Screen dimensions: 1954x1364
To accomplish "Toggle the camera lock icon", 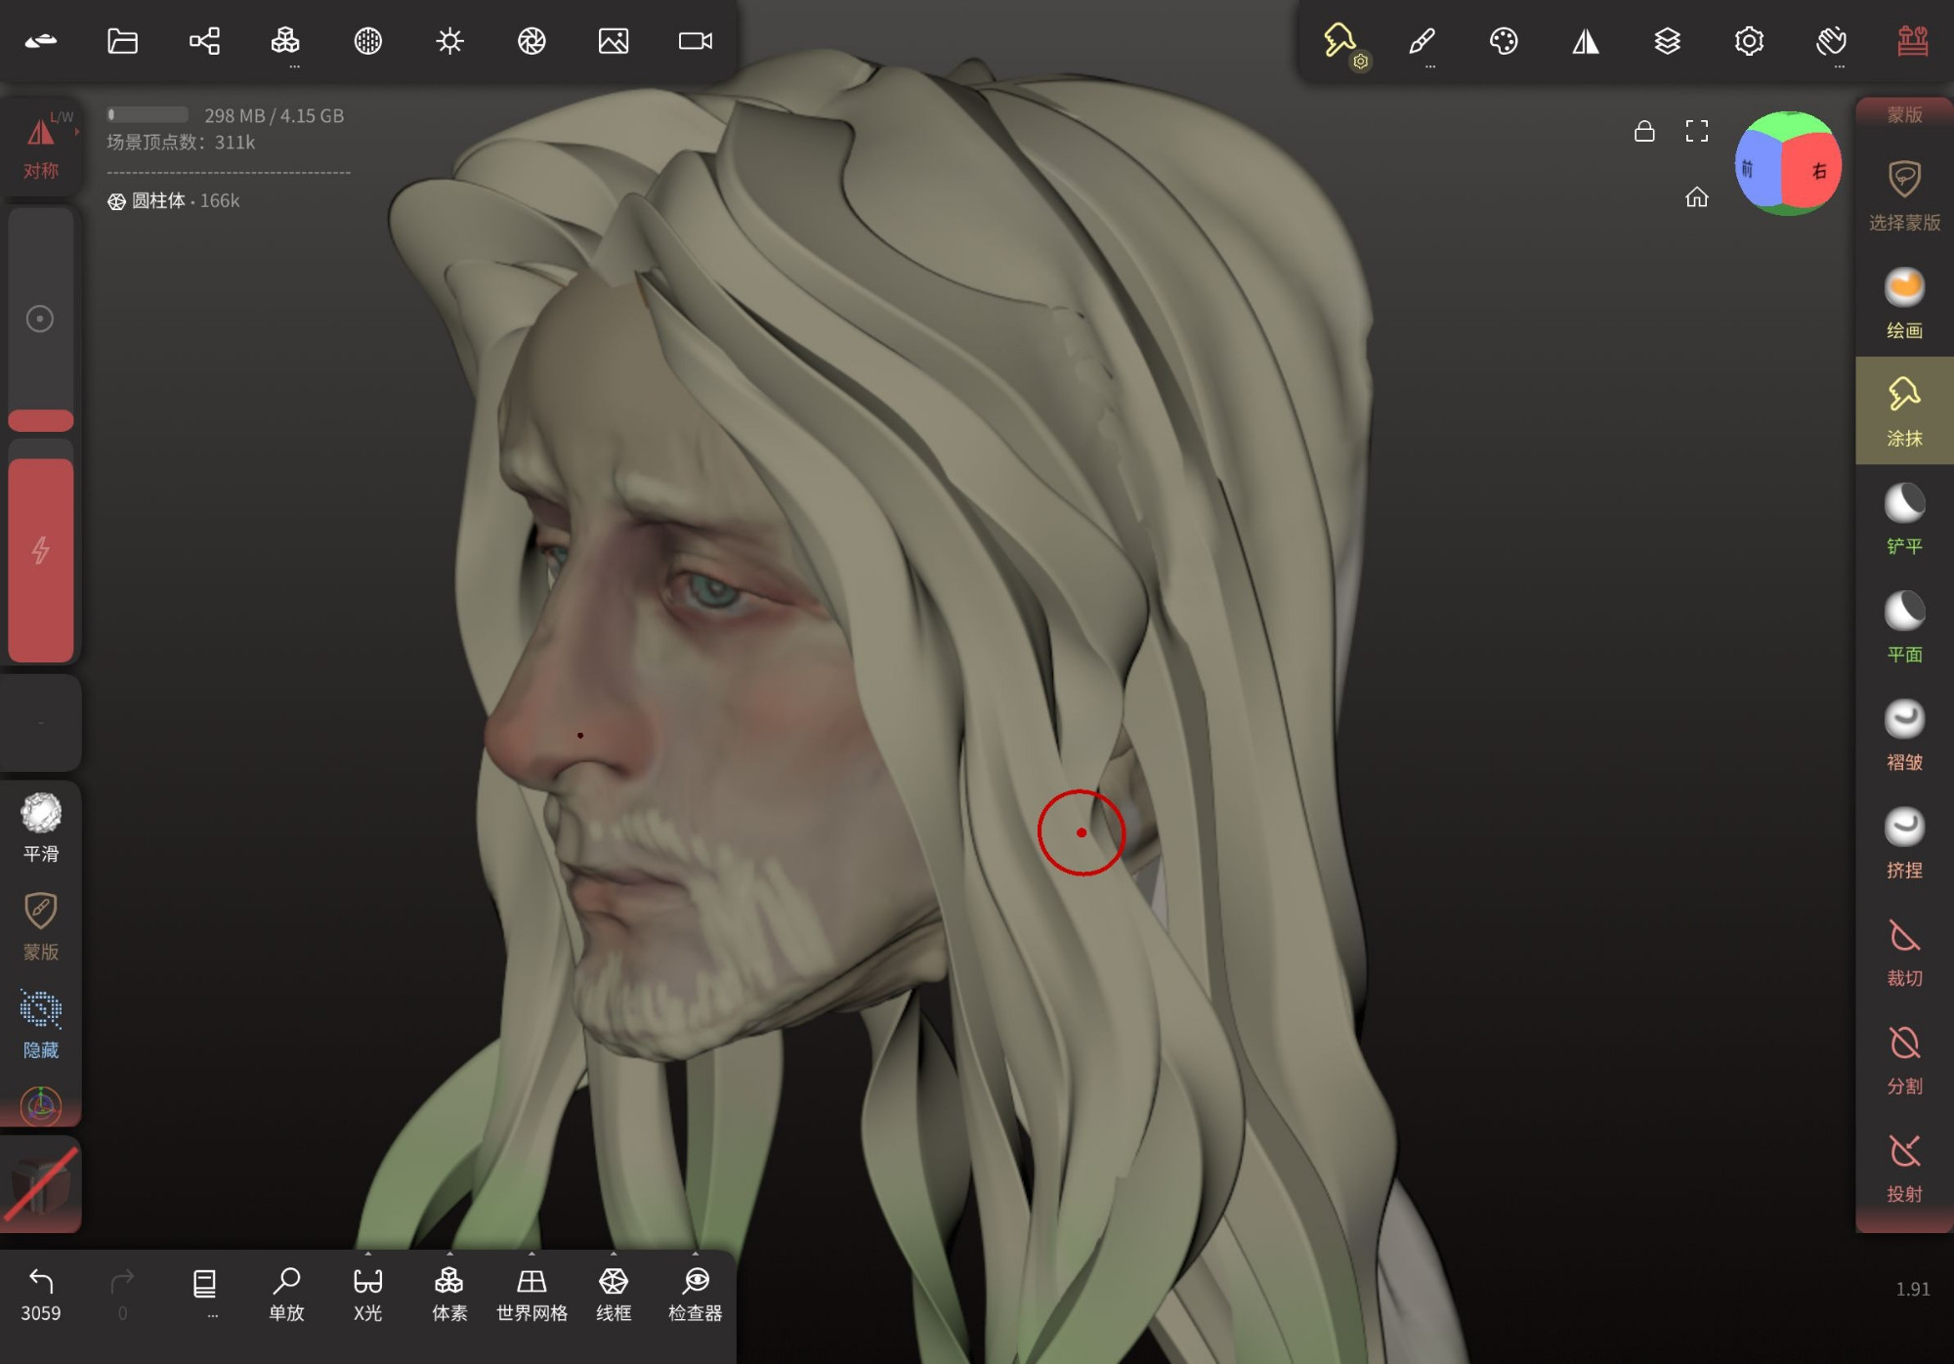I will tap(1644, 131).
